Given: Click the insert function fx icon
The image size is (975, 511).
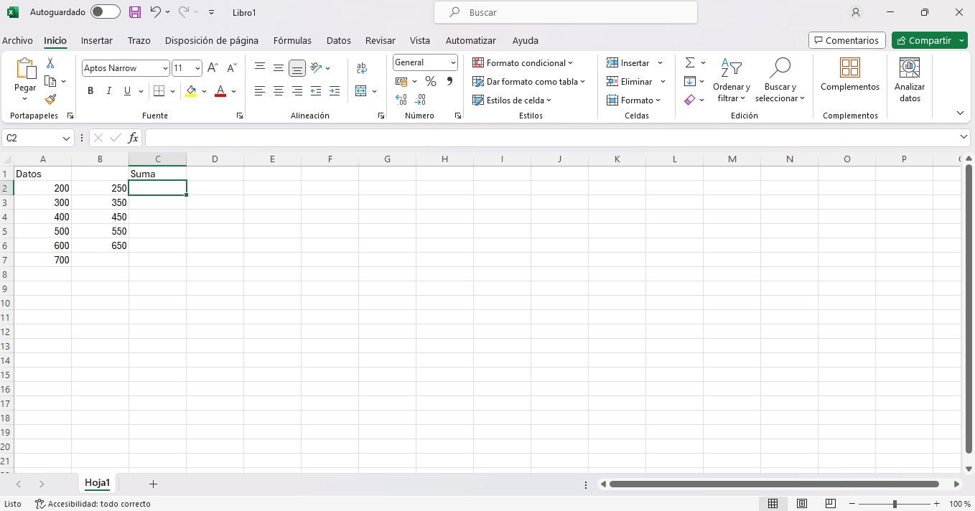Looking at the screenshot, I should click(x=133, y=138).
